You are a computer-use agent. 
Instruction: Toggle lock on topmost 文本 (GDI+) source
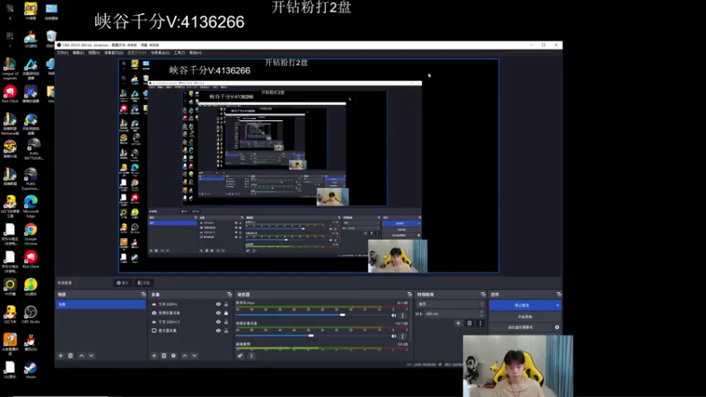coord(226,304)
